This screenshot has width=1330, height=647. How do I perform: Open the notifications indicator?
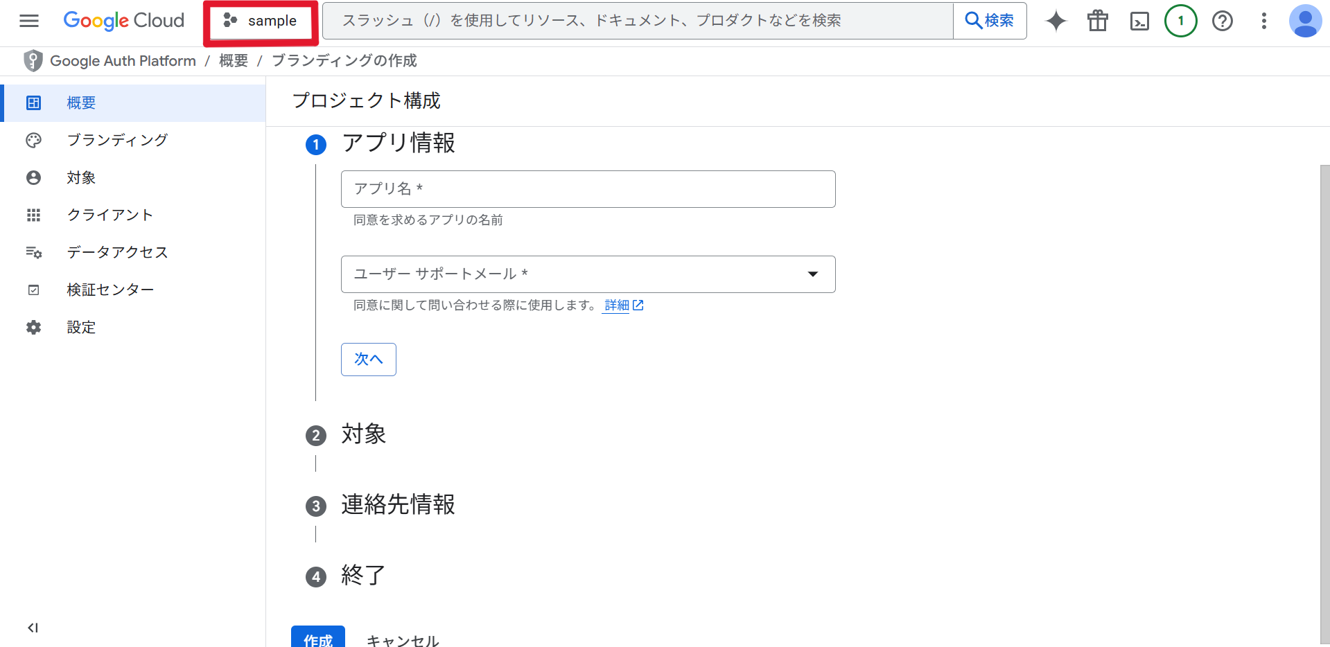[1180, 21]
